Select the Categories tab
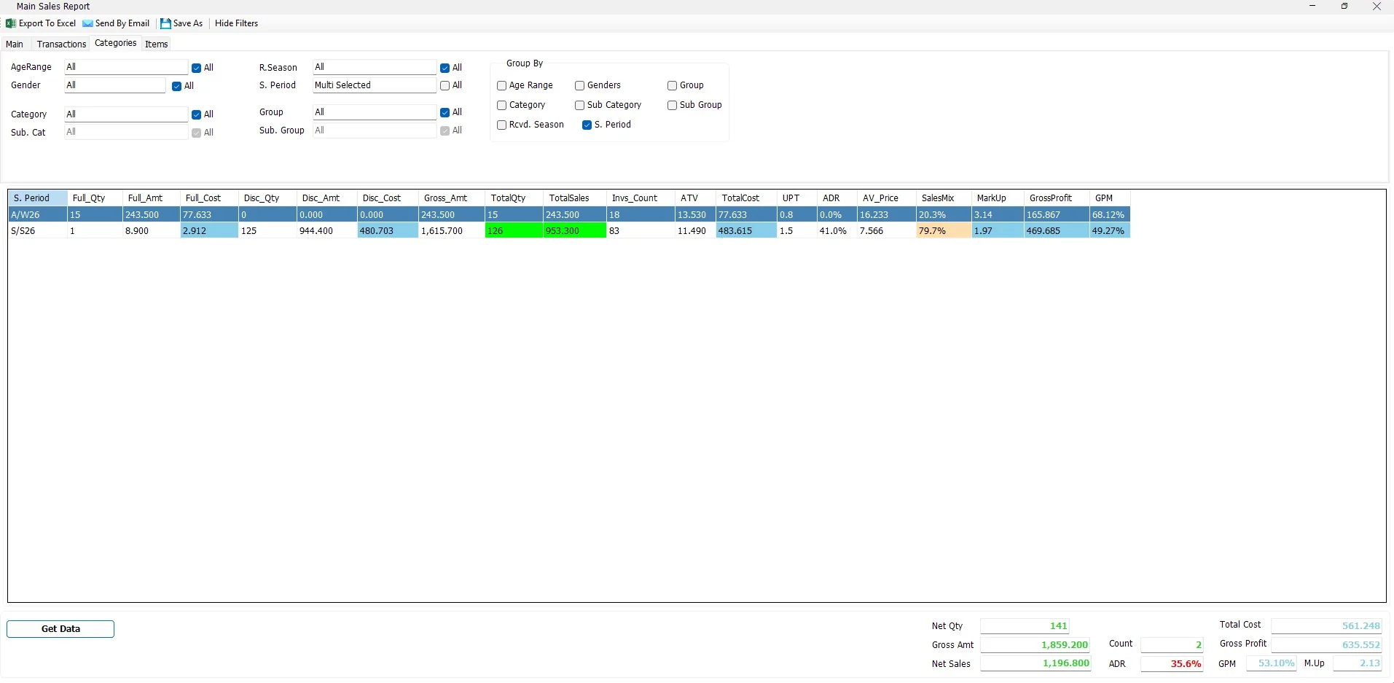This screenshot has width=1394, height=683. point(115,43)
